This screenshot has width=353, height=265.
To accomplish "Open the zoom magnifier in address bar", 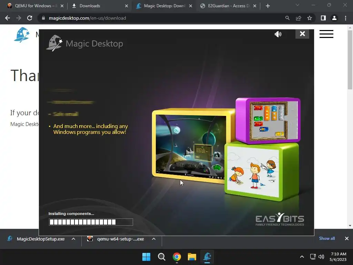I will click(x=287, y=18).
